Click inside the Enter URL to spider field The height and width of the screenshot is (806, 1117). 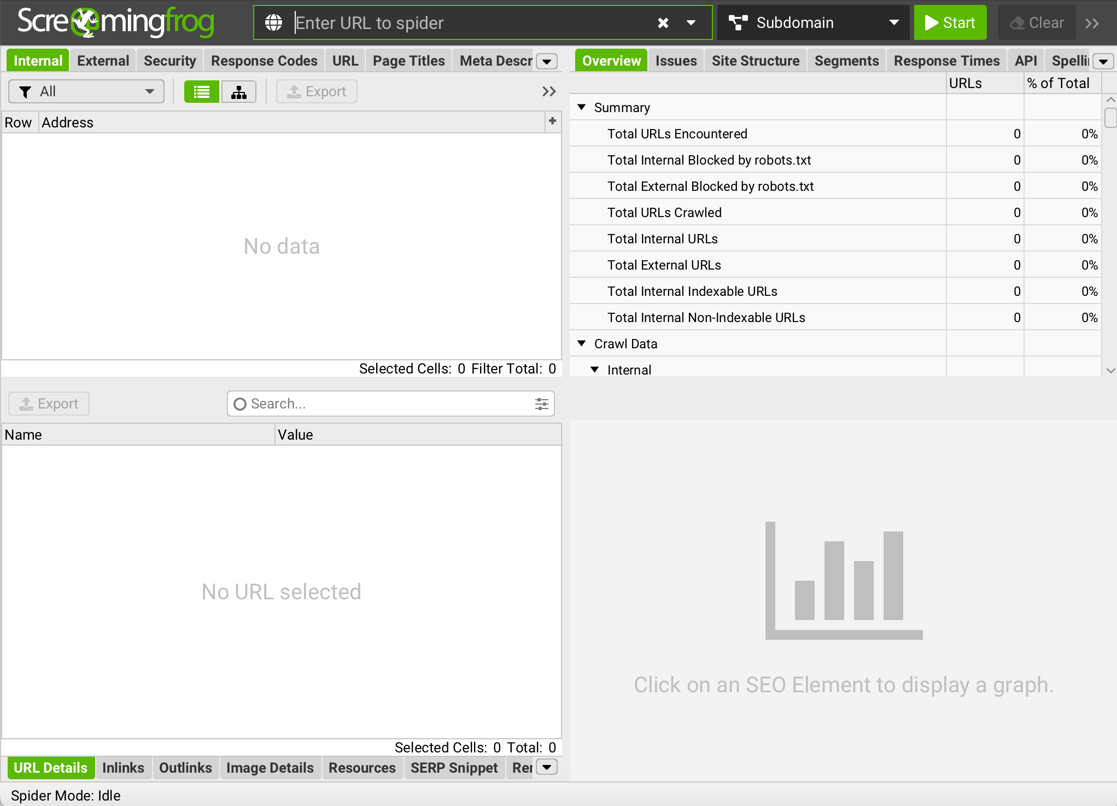[x=437, y=22]
